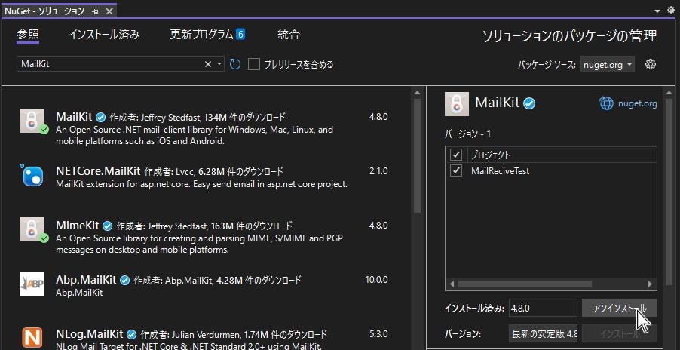Click verified badge beside MailKit list title

click(x=100, y=118)
